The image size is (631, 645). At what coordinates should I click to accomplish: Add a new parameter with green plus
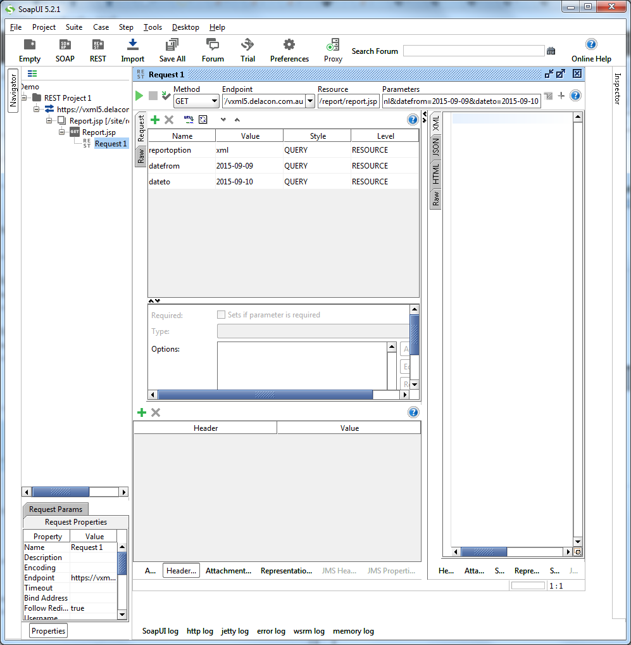155,120
